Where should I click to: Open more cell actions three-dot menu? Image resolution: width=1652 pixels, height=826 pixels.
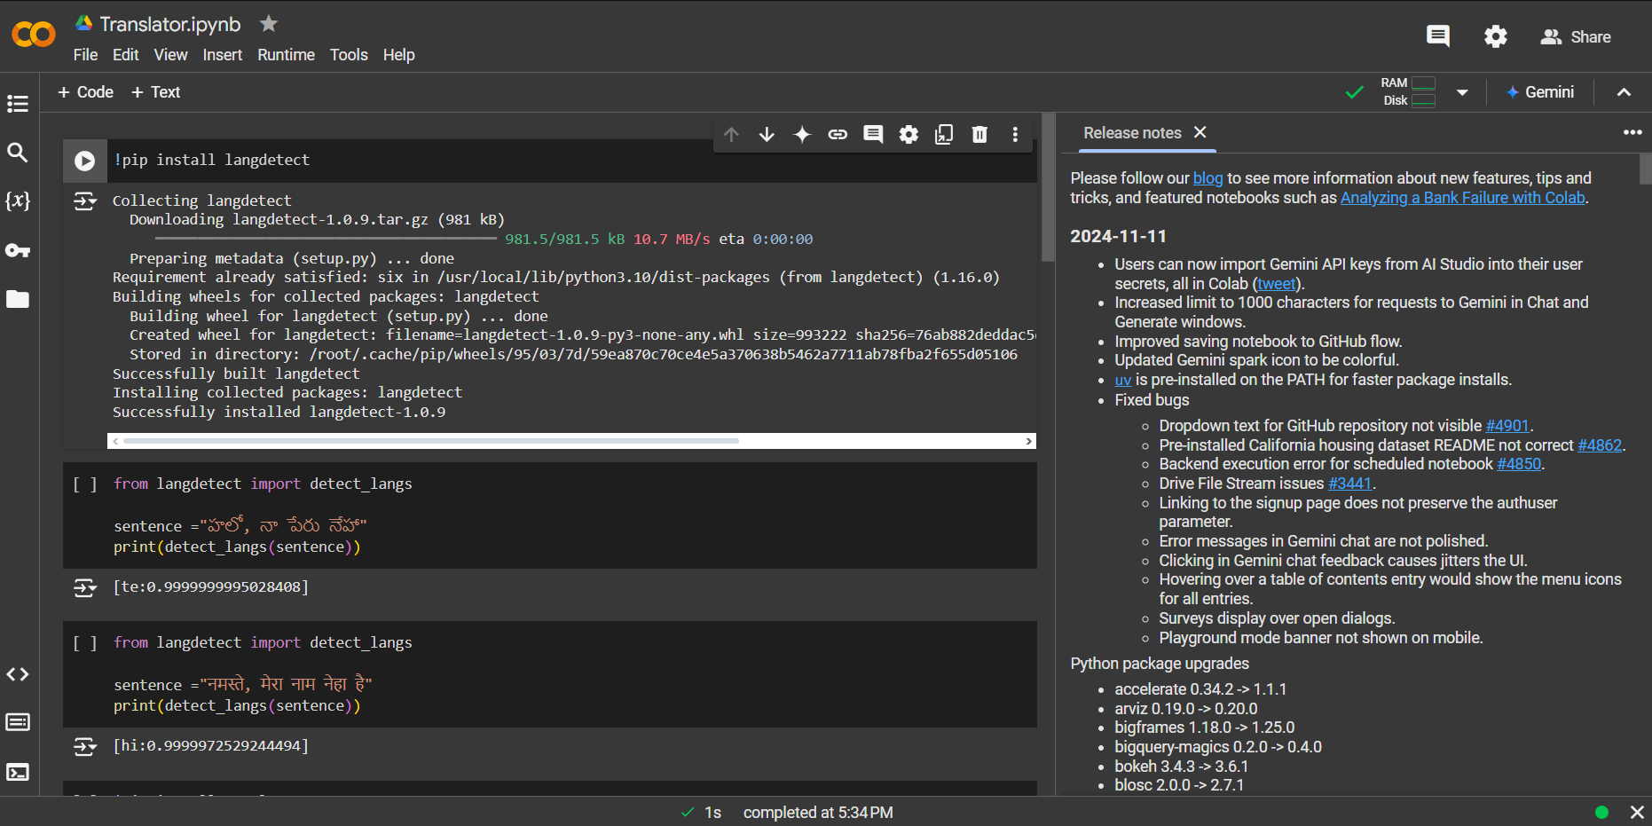click(1015, 134)
